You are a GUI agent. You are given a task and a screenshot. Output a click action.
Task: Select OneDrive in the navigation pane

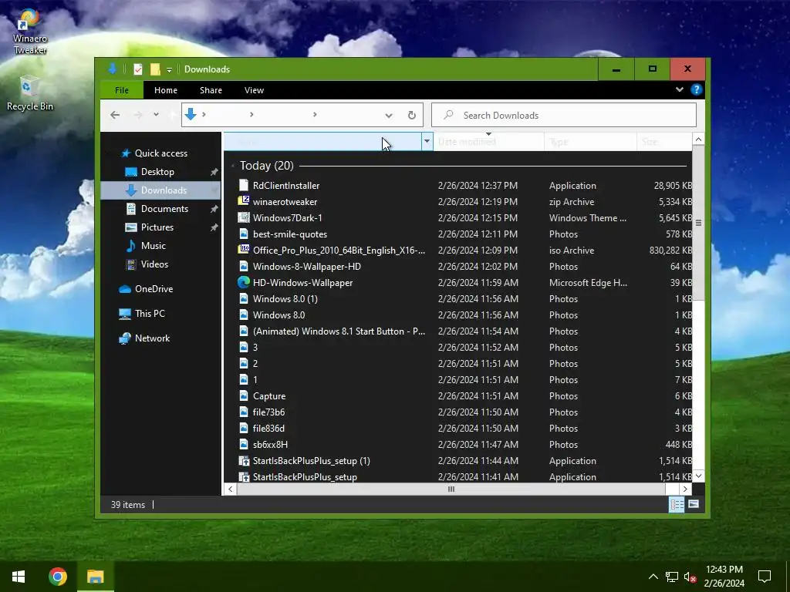(x=154, y=289)
